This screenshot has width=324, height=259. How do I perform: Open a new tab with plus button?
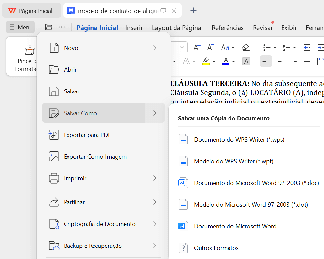click(194, 11)
